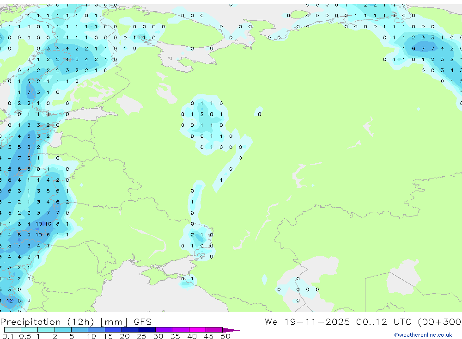462x339 pixels.
Task: Click the 35–40 mm purple legend box
Action: (181, 330)
